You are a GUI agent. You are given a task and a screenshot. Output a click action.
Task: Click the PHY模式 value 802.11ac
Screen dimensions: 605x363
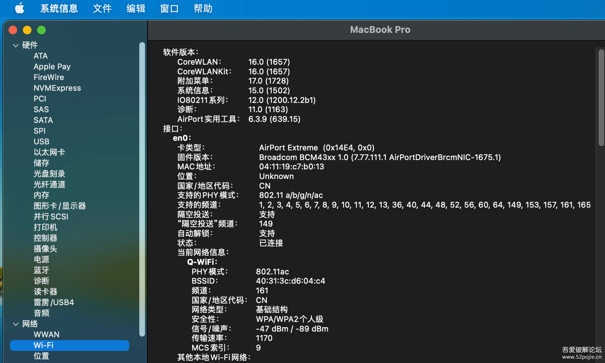272,272
